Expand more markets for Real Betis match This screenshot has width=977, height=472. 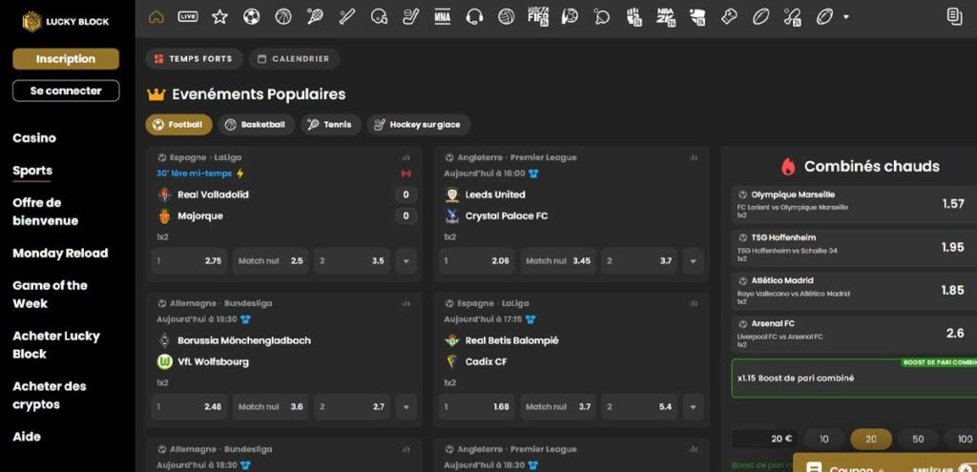click(693, 406)
